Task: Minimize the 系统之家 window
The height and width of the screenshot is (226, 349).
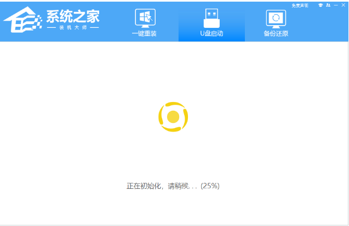Action: click(x=335, y=5)
